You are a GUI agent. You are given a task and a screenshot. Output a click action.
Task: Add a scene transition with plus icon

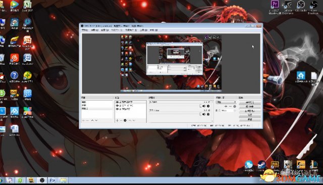(226, 107)
